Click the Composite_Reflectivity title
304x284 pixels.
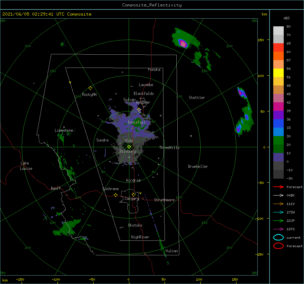click(152, 5)
